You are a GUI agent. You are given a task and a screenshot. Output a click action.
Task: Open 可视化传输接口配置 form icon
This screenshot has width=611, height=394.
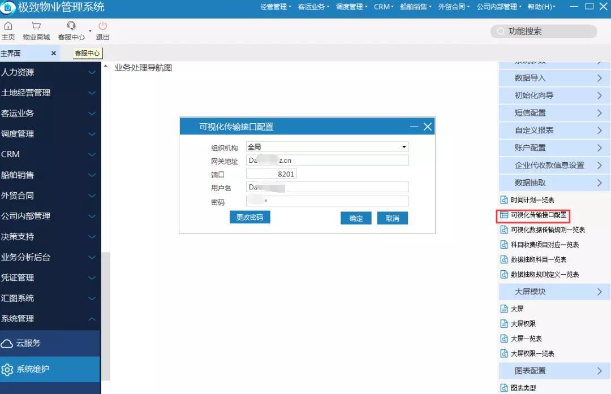point(504,215)
